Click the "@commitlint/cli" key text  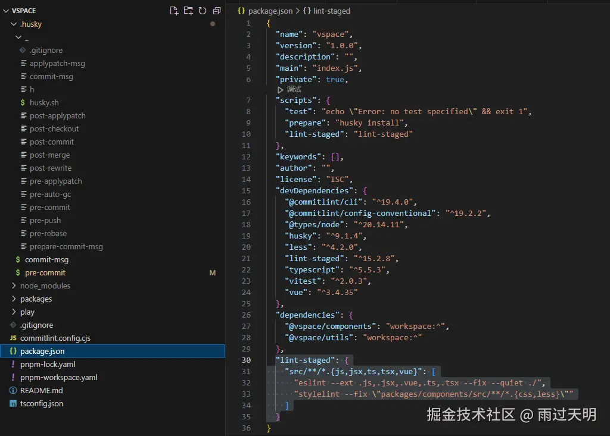[x=323, y=202]
